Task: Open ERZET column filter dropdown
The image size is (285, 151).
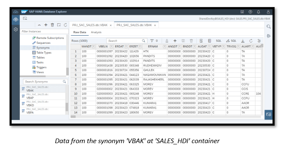Action: point(140,46)
